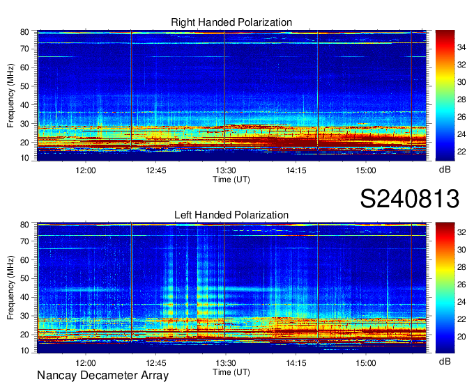Click the 15:00 tick label on lower time axis

[366, 363]
